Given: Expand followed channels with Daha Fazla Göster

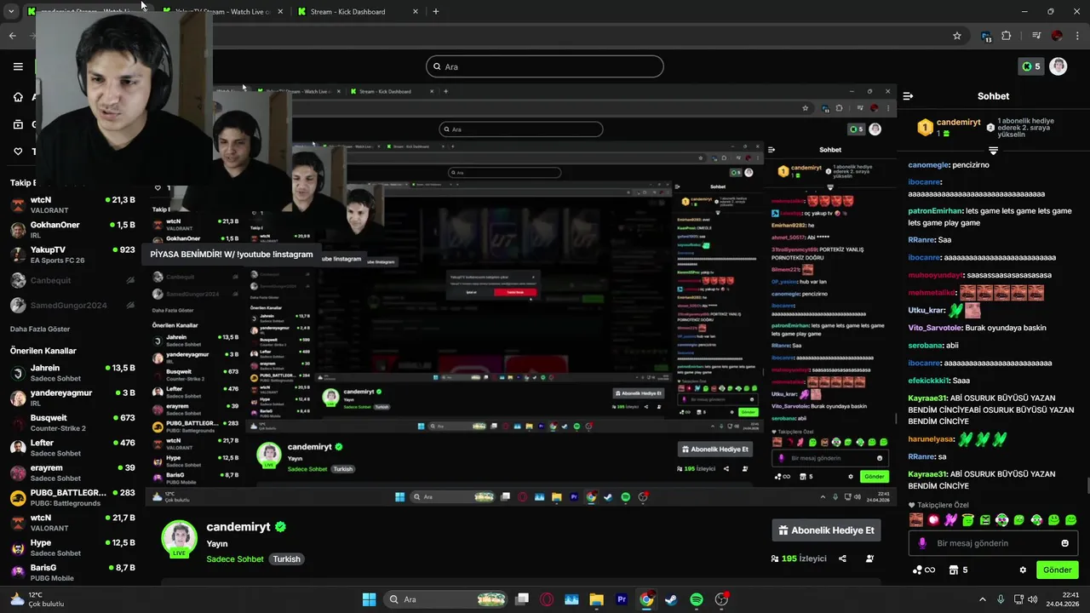Looking at the screenshot, I should point(40,329).
